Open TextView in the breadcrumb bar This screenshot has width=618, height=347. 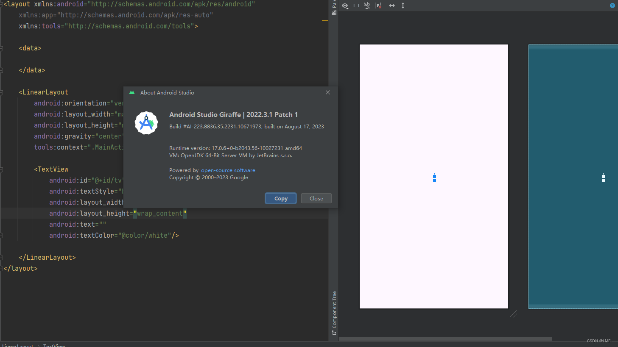tap(54, 345)
